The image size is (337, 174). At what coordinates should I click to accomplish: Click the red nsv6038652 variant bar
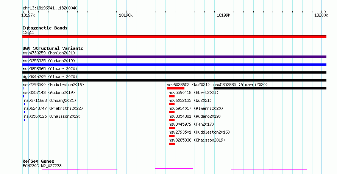tap(176, 88)
